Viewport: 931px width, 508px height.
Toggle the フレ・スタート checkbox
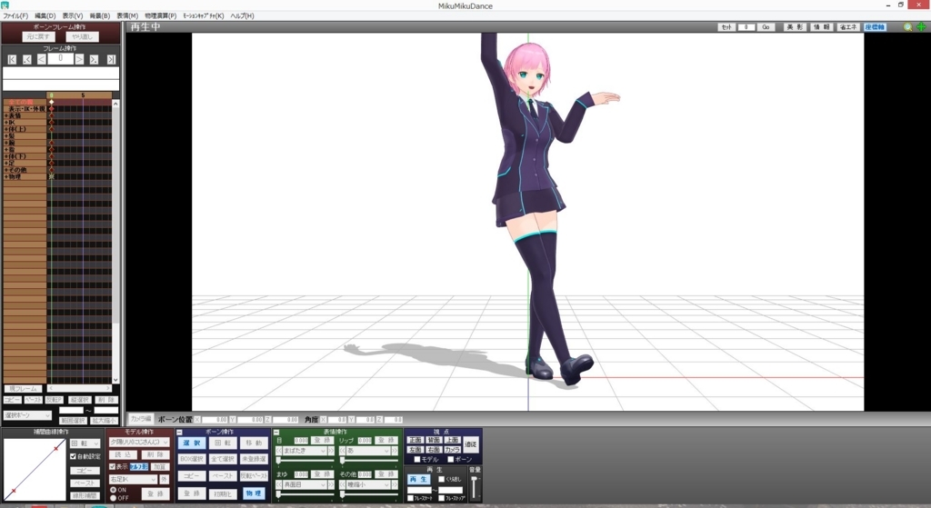410,499
